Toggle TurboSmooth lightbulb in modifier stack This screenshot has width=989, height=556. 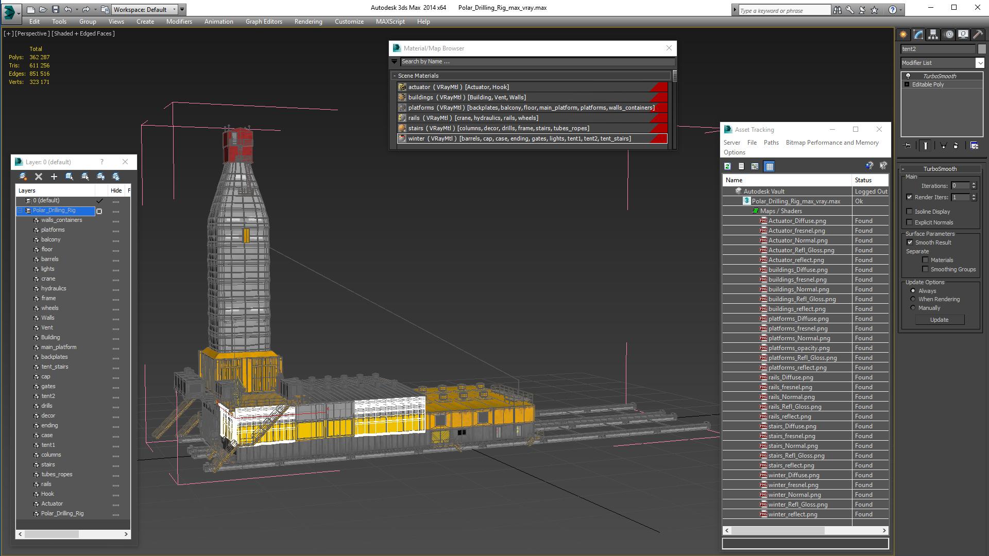coord(908,76)
